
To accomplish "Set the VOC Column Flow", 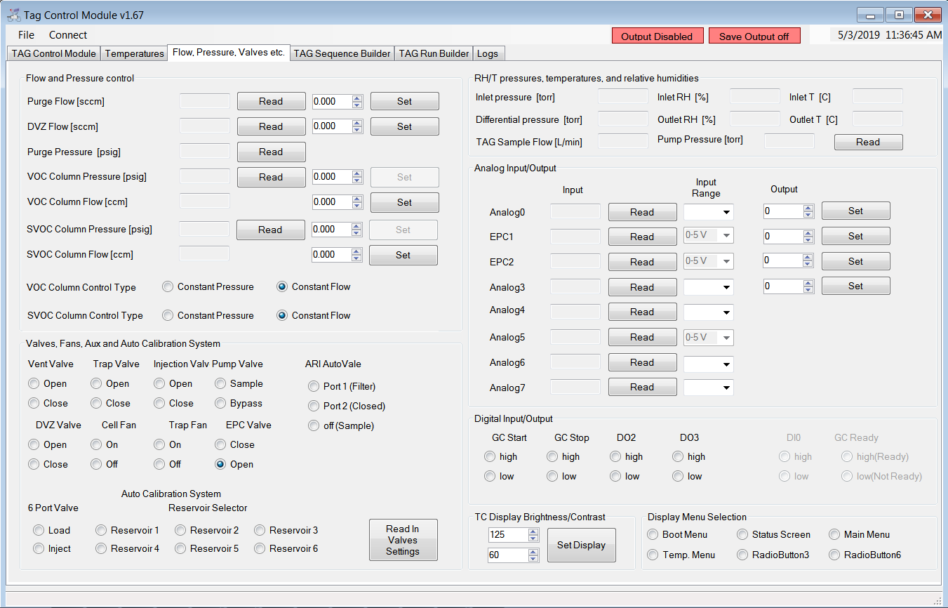I will [x=405, y=202].
